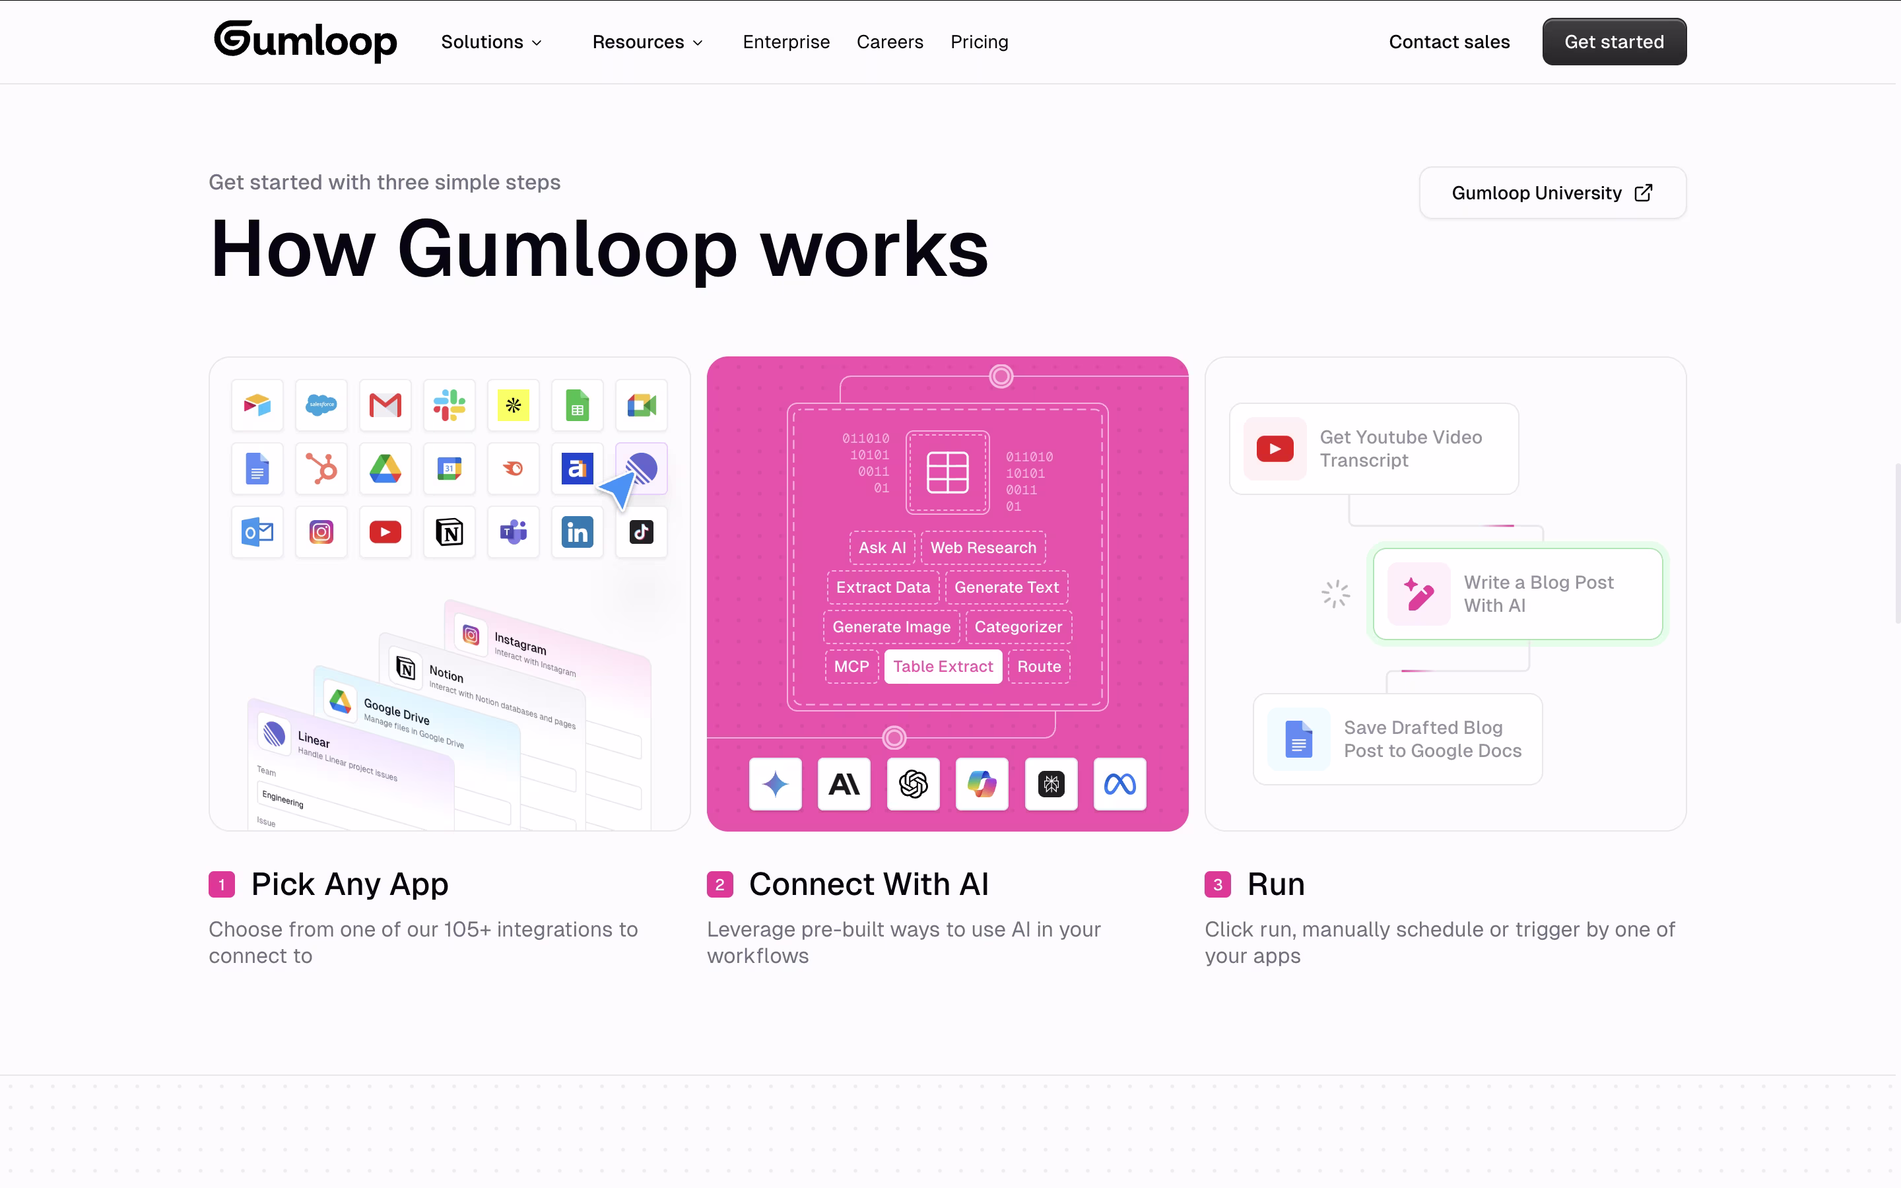Click the highlighted Linear icon in the app grid

tap(641, 469)
